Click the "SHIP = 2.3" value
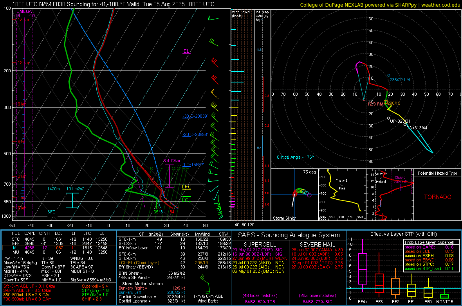This screenshot has width=462, height=306. (92, 299)
